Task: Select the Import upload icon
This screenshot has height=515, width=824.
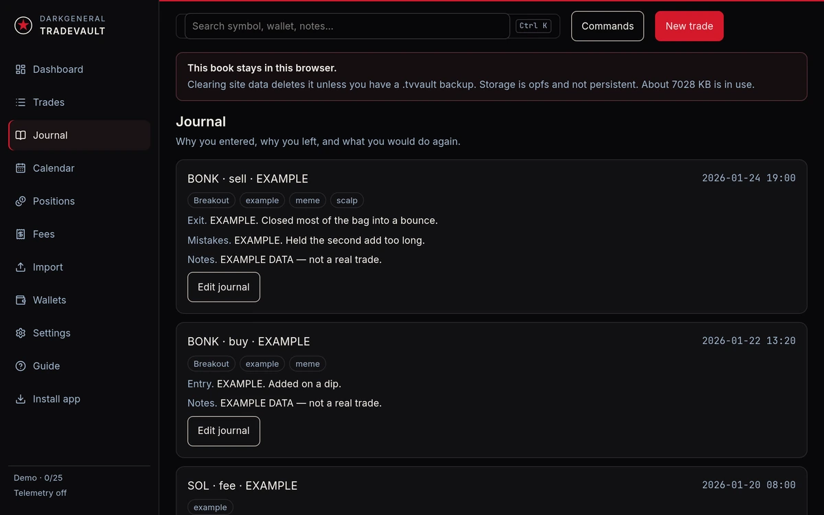Action: click(x=21, y=267)
